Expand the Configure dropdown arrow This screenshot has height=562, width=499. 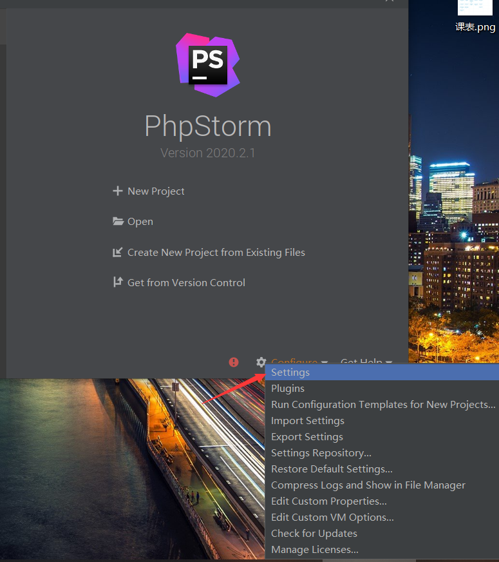pos(325,362)
